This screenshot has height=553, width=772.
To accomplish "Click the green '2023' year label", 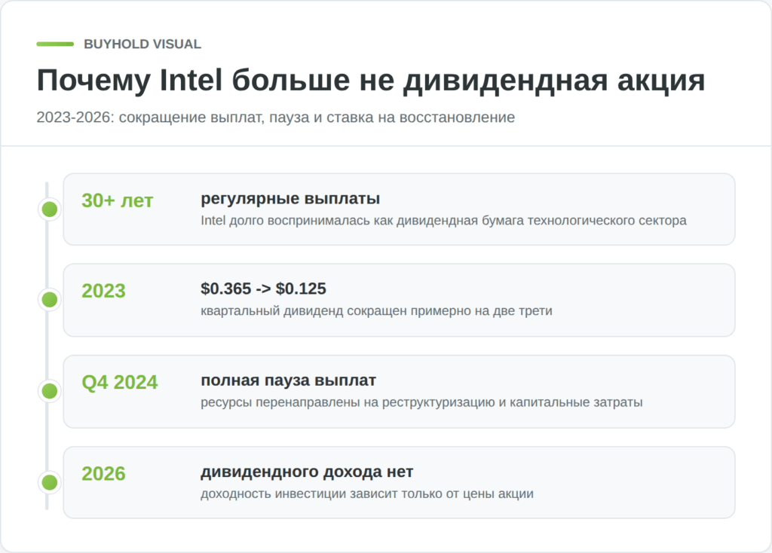I will (x=103, y=291).
